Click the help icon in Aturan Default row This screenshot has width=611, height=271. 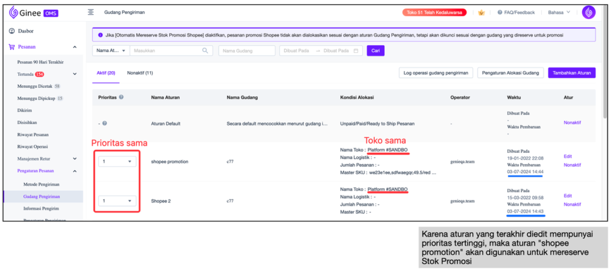[x=104, y=123]
